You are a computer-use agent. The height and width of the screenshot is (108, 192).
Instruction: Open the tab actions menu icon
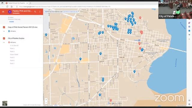point(2,3)
